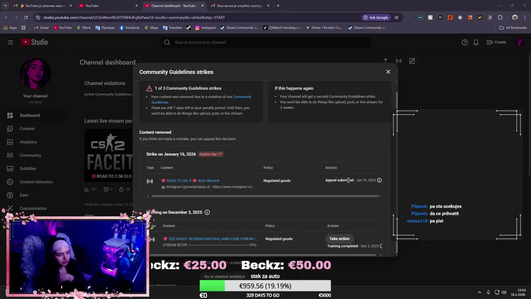Screen dimensions: 531x299
Task: Open the ROAD TO LVL 9 stream link
Action: 190,181
